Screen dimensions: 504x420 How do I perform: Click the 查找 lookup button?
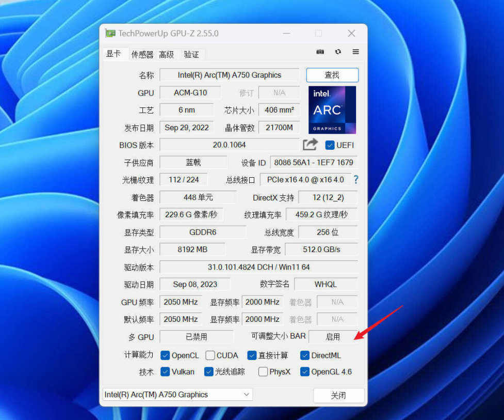tap(332, 75)
